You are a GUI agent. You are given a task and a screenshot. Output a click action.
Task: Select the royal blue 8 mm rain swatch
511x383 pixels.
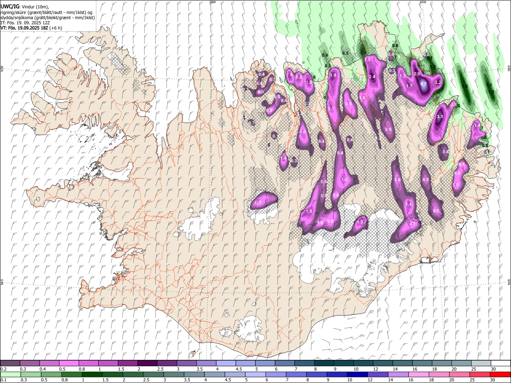pos(317,374)
